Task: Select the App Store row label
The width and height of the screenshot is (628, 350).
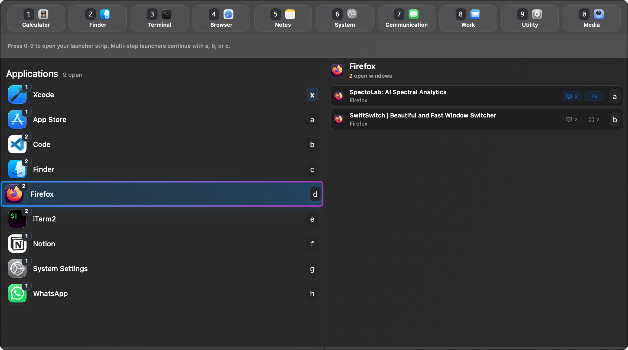Action: coord(50,120)
